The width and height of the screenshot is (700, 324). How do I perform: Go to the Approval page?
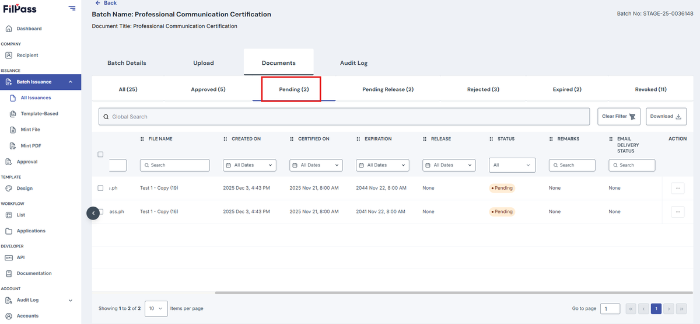[27, 162]
